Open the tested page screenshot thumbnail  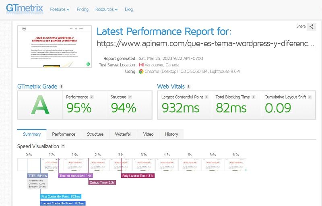[54, 46]
